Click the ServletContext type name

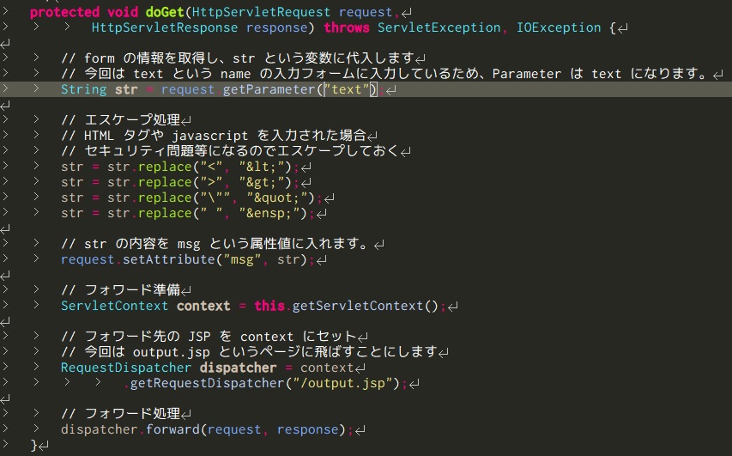114,306
